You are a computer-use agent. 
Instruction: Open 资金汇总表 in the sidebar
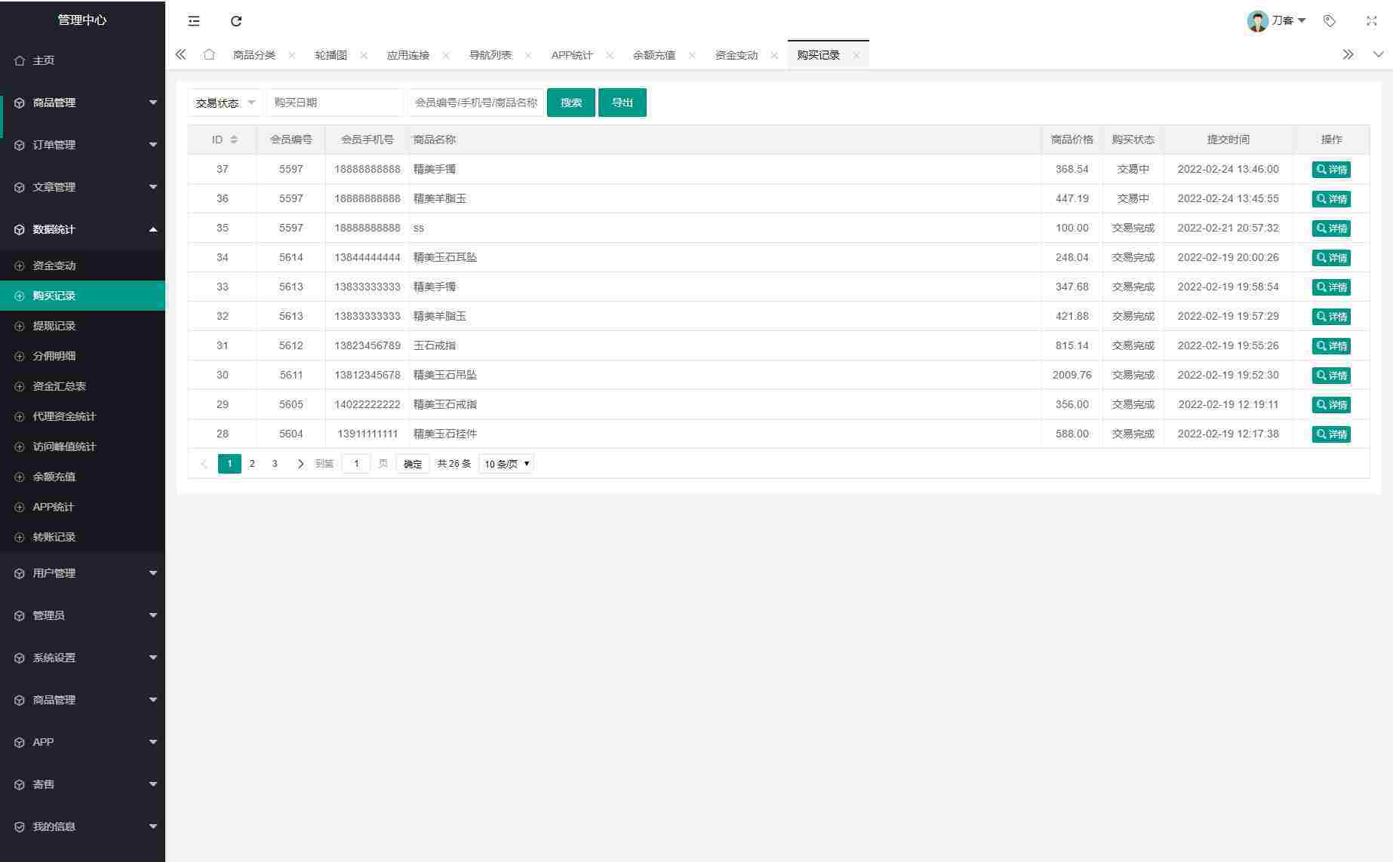82,386
